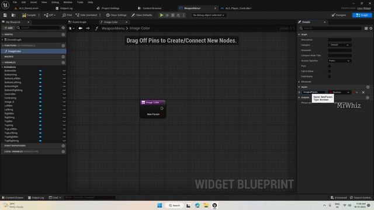The width and height of the screenshot is (374, 210).
Task: Open Class Defaults
Action: click(x=141, y=15)
